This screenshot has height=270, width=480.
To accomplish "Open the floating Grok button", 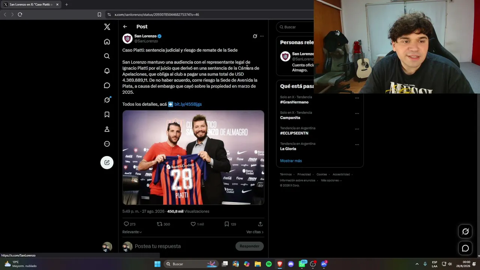I will tap(465, 231).
